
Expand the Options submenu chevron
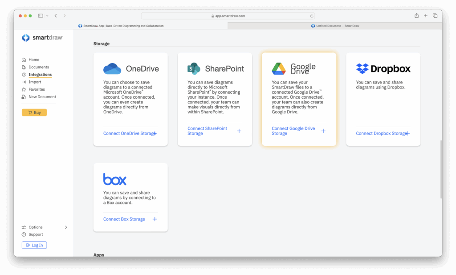pyautogui.click(x=66, y=227)
